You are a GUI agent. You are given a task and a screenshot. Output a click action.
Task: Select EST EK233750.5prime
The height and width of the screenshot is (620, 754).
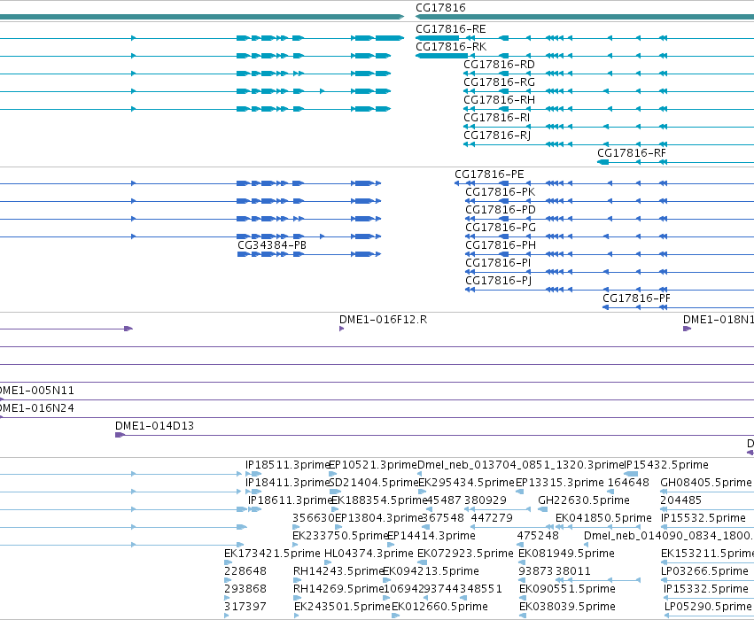click(340, 537)
